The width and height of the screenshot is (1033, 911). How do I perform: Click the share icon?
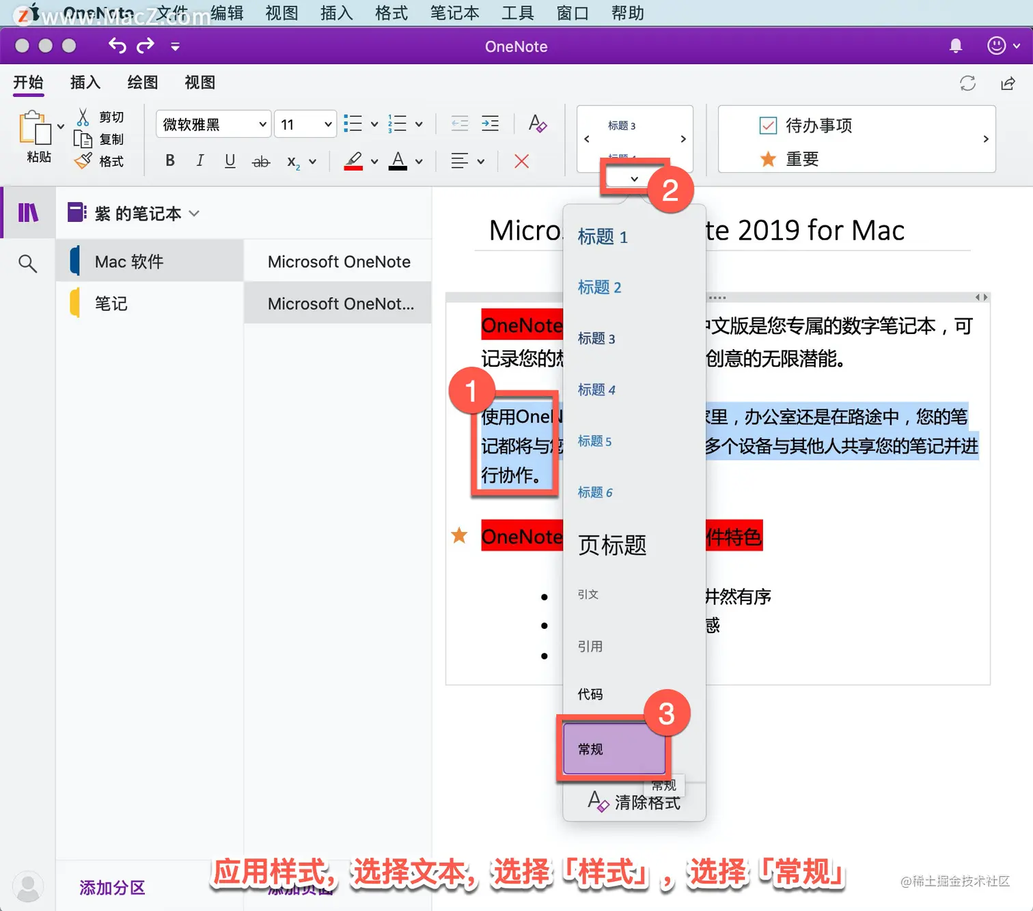coord(1008,83)
